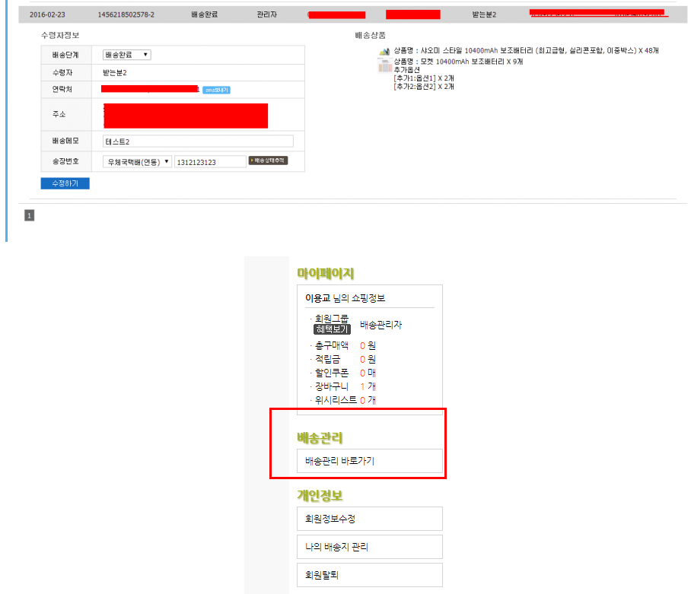Viewport: 691px width, 594px height.
Task: Click order number 1456218502578-2 in header row
Action: click(126, 15)
